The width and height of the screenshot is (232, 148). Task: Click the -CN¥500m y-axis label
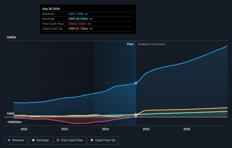(x=14, y=122)
